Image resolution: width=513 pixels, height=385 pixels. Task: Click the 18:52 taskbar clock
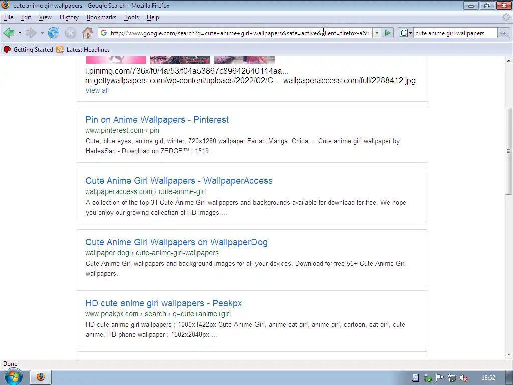pos(488,378)
